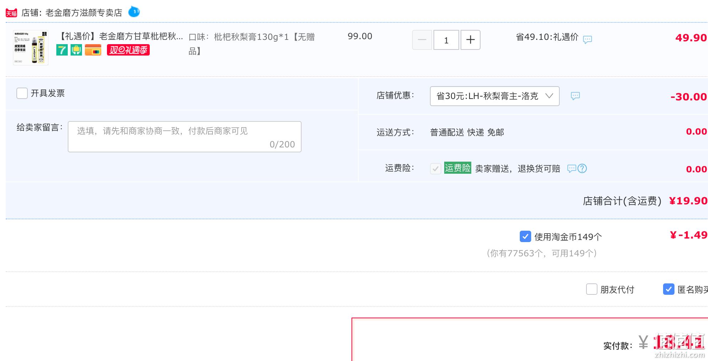Toggle the 运费险 shipping insurance checkbox

(x=435, y=168)
